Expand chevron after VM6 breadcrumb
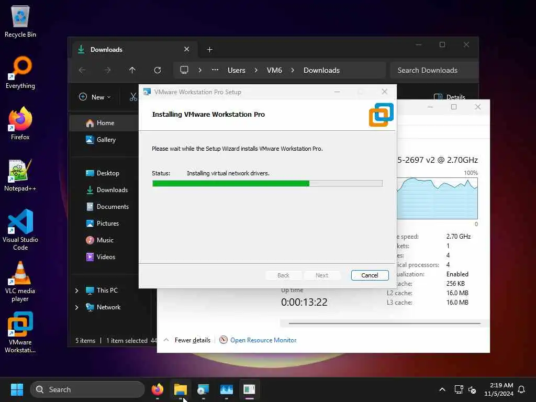This screenshot has height=402, width=536. click(293, 70)
